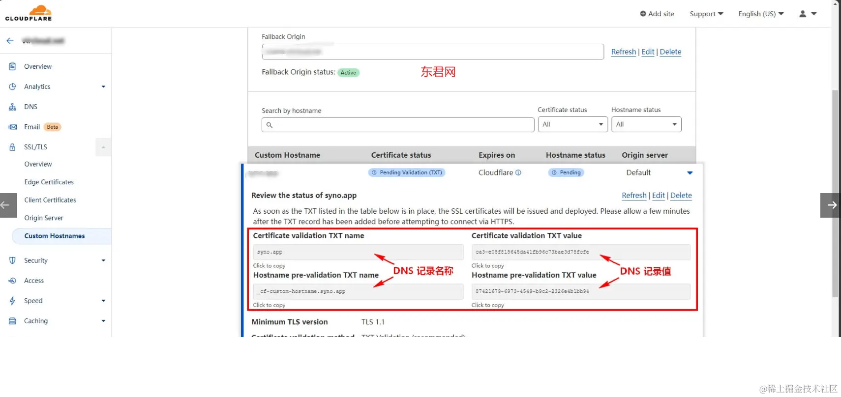This screenshot has height=397, width=841.
Task: Open the Certificate status filter dropdown
Action: click(x=573, y=124)
